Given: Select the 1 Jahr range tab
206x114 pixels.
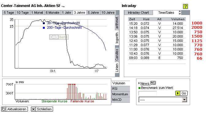Looking at the screenshot, I should click(x=67, y=13).
